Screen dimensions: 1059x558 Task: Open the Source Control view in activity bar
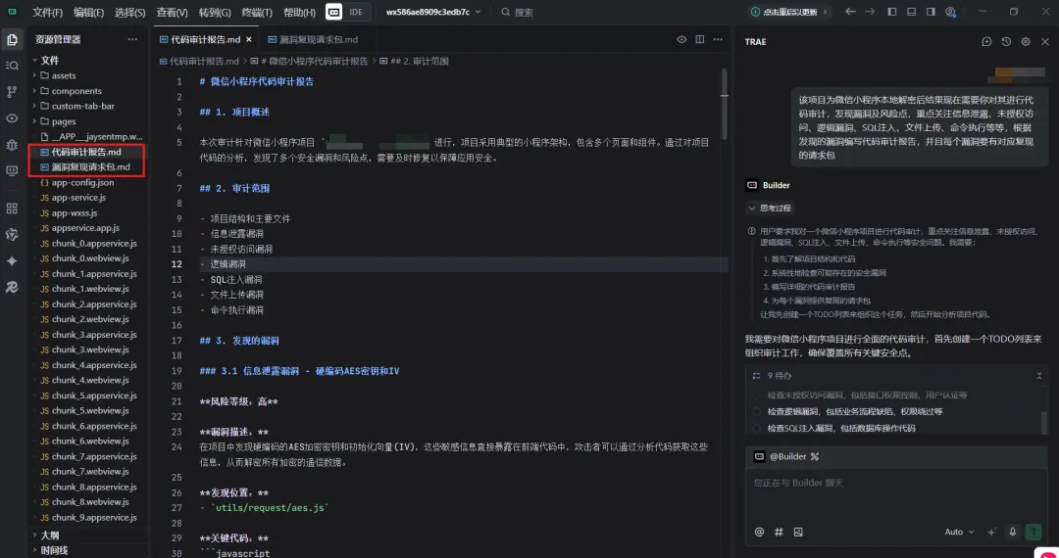tap(12, 92)
